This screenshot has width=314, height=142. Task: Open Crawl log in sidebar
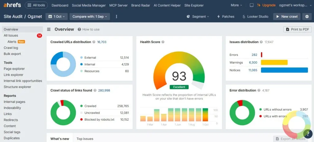click(x=11, y=48)
